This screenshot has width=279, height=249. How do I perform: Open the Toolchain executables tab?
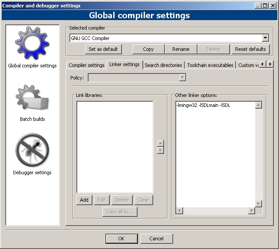(210, 65)
